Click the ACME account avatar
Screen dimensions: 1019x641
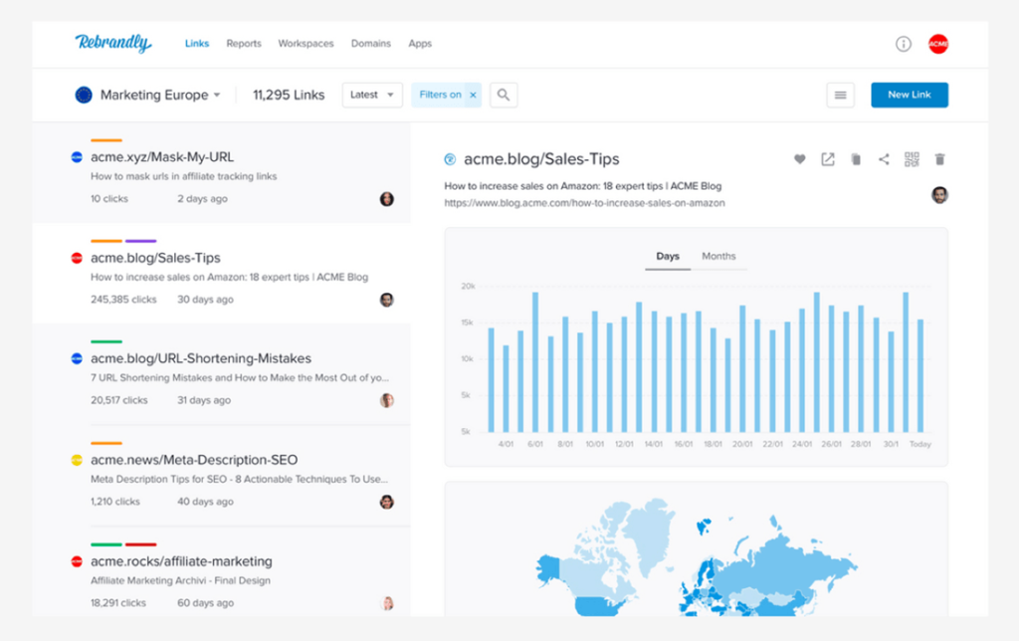tap(936, 44)
